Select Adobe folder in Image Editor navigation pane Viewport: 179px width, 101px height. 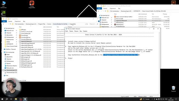click(x=8, y=42)
